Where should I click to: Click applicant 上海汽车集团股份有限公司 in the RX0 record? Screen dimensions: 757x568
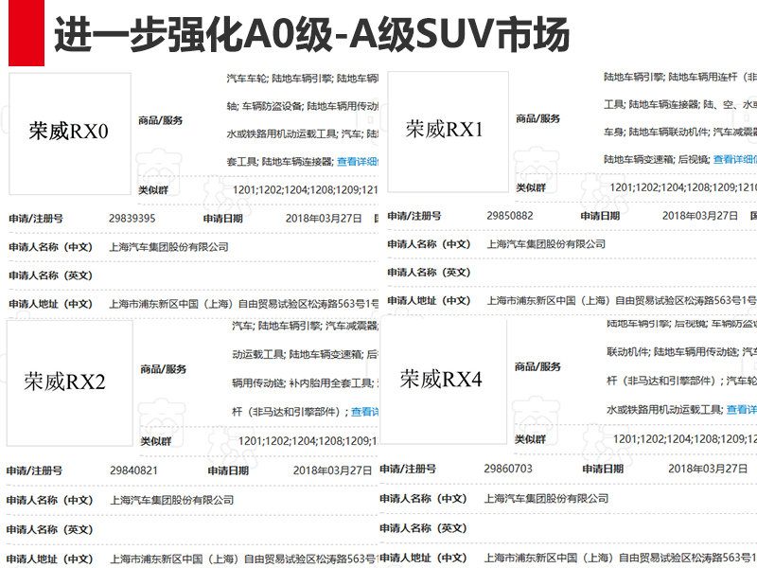tap(168, 247)
